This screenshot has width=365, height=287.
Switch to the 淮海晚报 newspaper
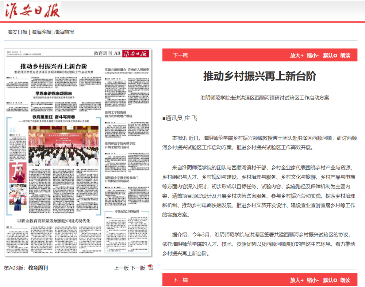click(x=42, y=32)
